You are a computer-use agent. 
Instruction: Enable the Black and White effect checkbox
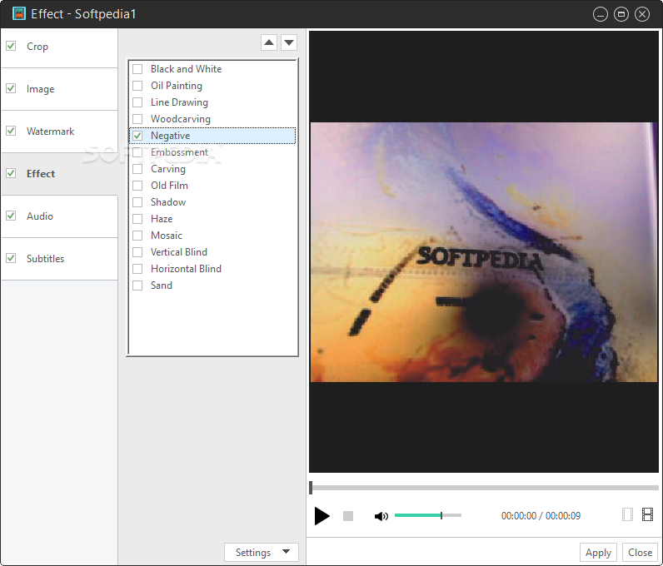[x=137, y=69]
